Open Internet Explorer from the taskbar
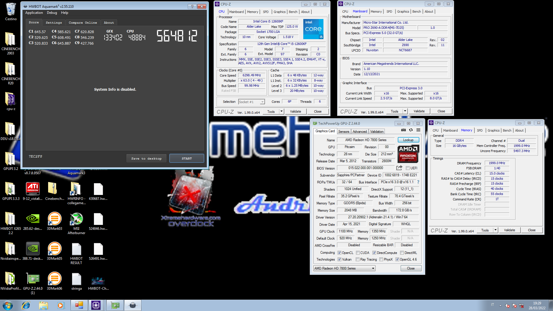Screen dimensions: 553x311 coord(26,305)
